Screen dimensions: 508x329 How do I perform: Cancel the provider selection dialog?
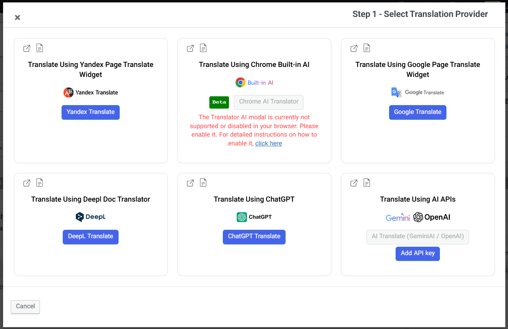(x=25, y=307)
